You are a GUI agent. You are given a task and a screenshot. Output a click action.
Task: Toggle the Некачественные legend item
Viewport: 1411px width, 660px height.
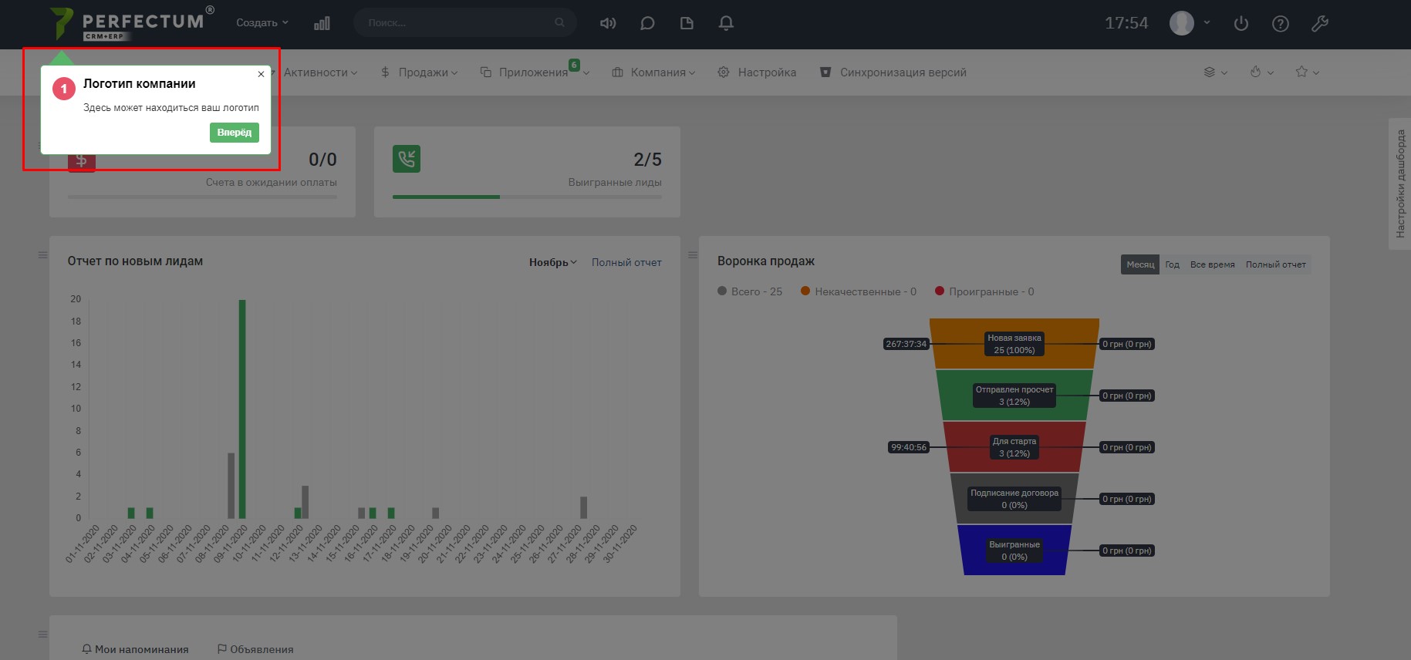[858, 291]
